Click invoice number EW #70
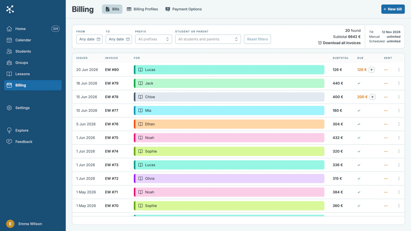This screenshot has width=411, height=231. coord(112,206)
